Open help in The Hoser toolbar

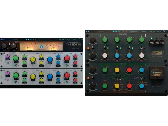pyautogui.click(x=38, y=39)
